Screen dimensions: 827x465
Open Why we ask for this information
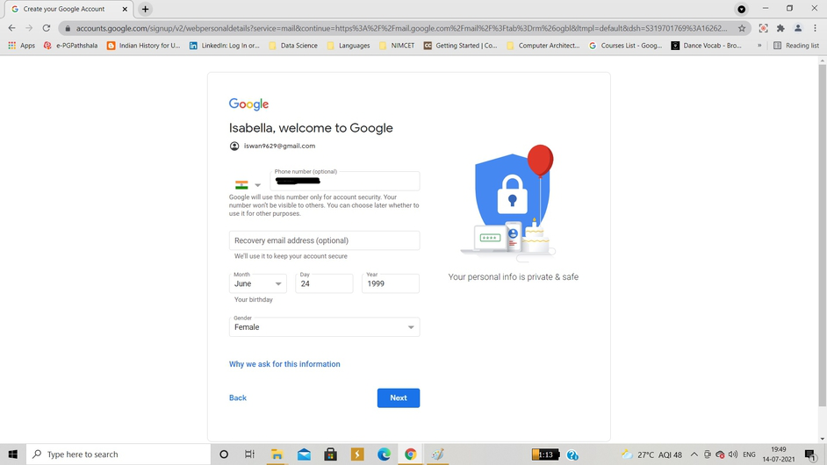click(x=284, y=364)
